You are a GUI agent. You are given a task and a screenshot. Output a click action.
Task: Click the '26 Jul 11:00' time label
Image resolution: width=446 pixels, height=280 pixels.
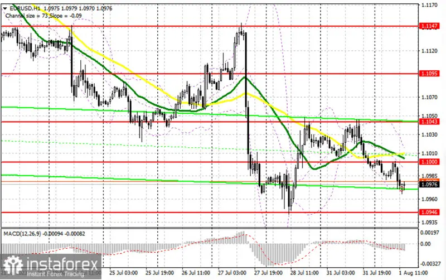196,273
